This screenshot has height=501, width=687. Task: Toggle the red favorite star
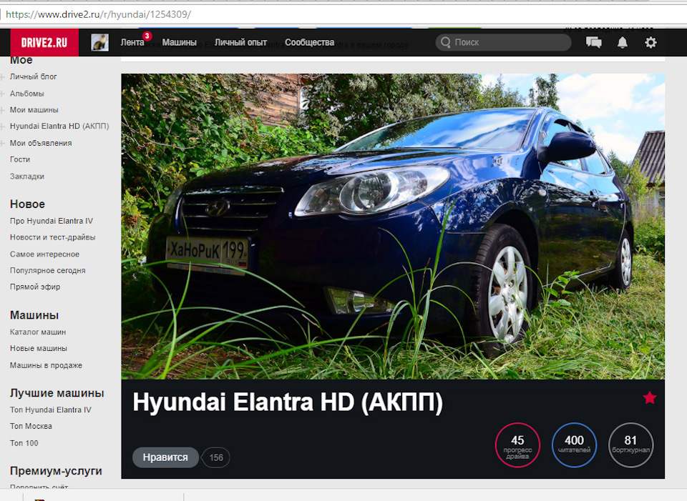(x=650, y=398)
